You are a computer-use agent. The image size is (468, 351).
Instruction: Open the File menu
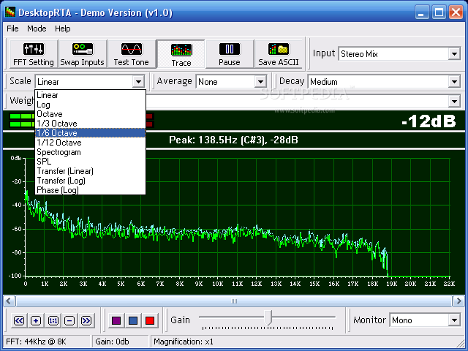click(12, 29)
